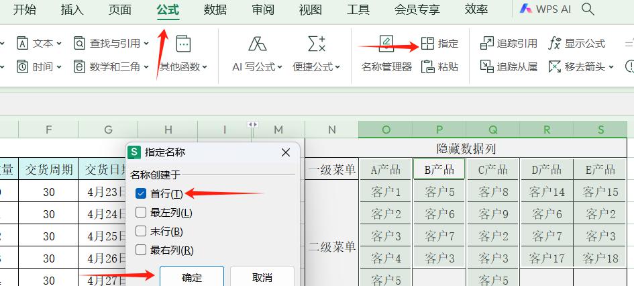
Task: Select the 公式 tab
Action: pos(168,9)
